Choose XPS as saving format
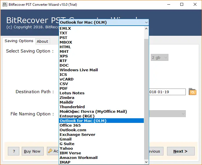This screenshot has width=202, height=165. 101,56
